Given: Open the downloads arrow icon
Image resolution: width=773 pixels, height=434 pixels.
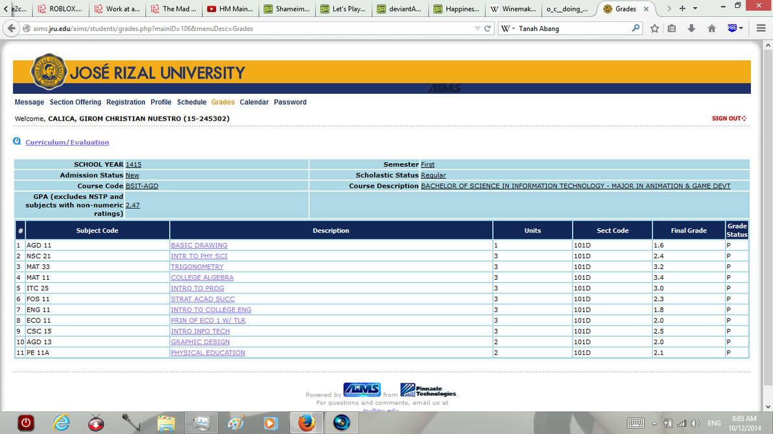Looking at the screenshot, I should click(691, 29).
